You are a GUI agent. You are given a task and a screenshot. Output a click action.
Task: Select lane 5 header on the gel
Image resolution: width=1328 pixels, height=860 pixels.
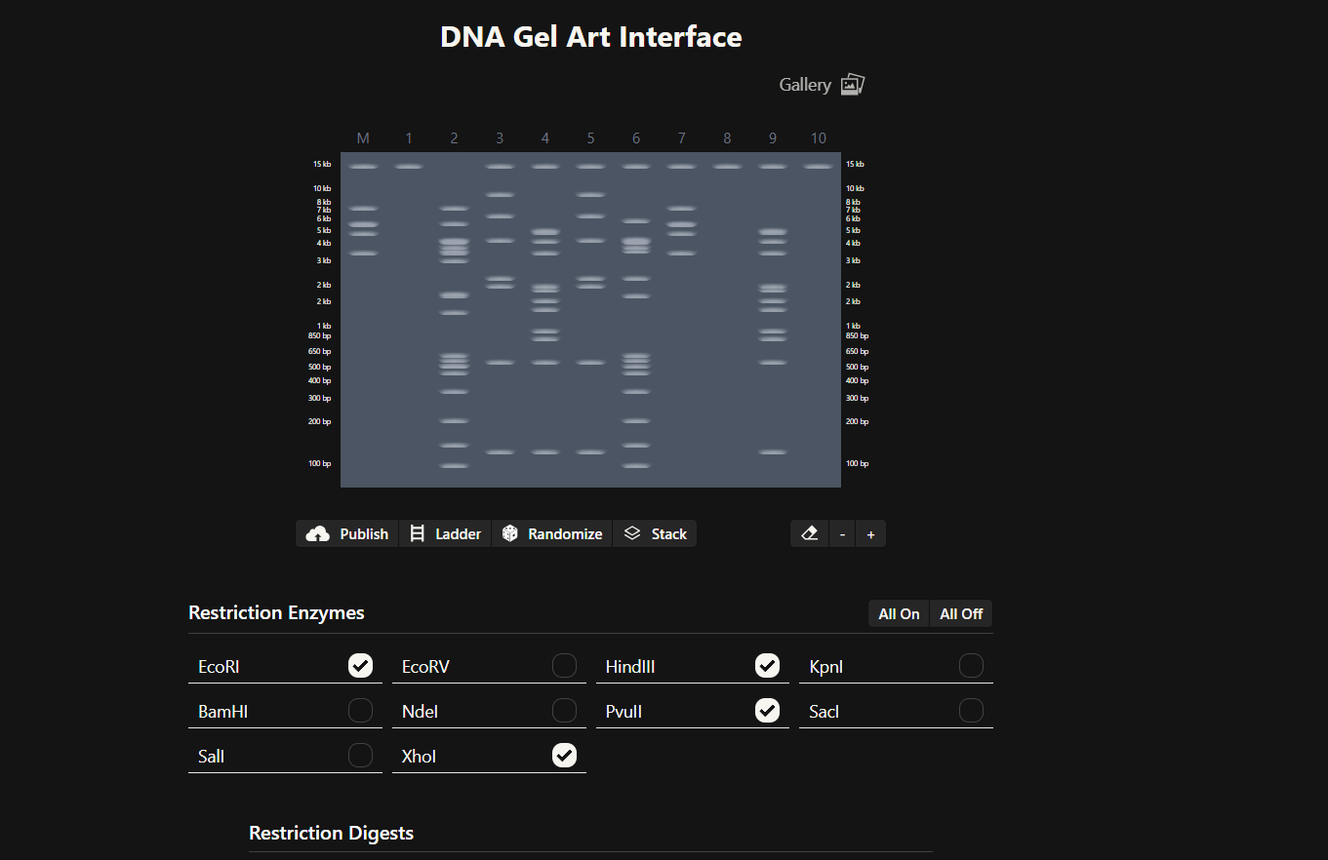click(590, 137)
